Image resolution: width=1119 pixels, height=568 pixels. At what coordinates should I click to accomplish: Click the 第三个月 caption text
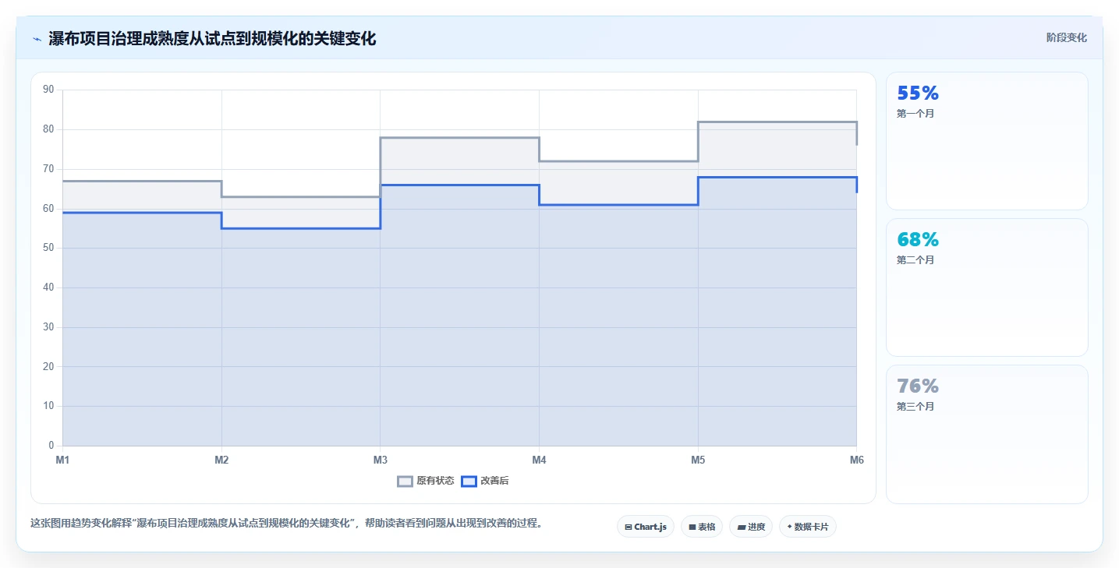click(x=915, y=407)
